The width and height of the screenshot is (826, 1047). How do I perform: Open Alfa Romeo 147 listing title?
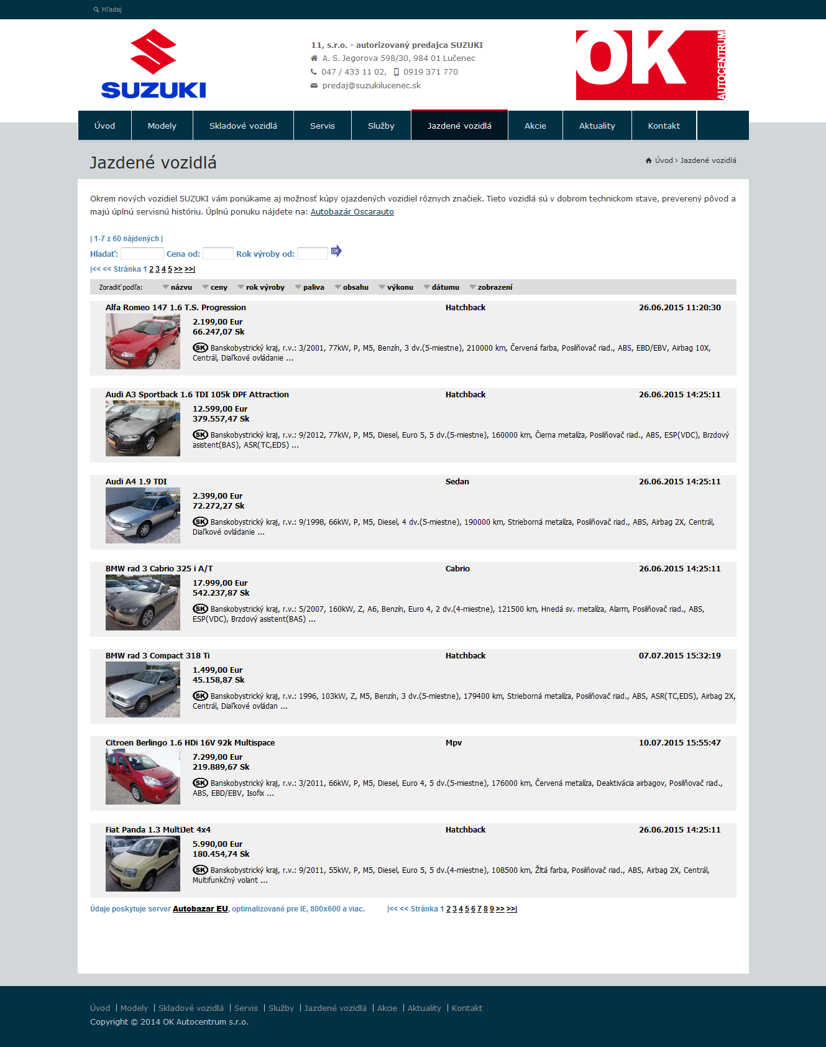[176, 308]
